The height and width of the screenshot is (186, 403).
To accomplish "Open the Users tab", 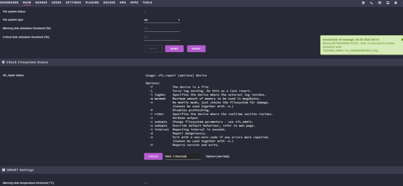I will tap(56, 2).
